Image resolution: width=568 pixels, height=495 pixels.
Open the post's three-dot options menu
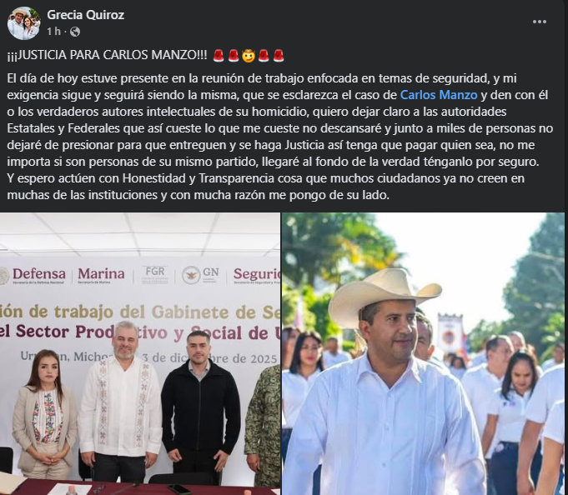point(540,22)
